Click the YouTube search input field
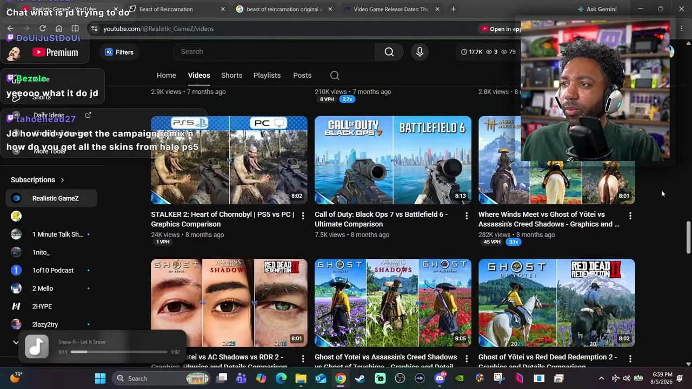The image size is (692, 389). pyautogui.click(x=274, y=52)
